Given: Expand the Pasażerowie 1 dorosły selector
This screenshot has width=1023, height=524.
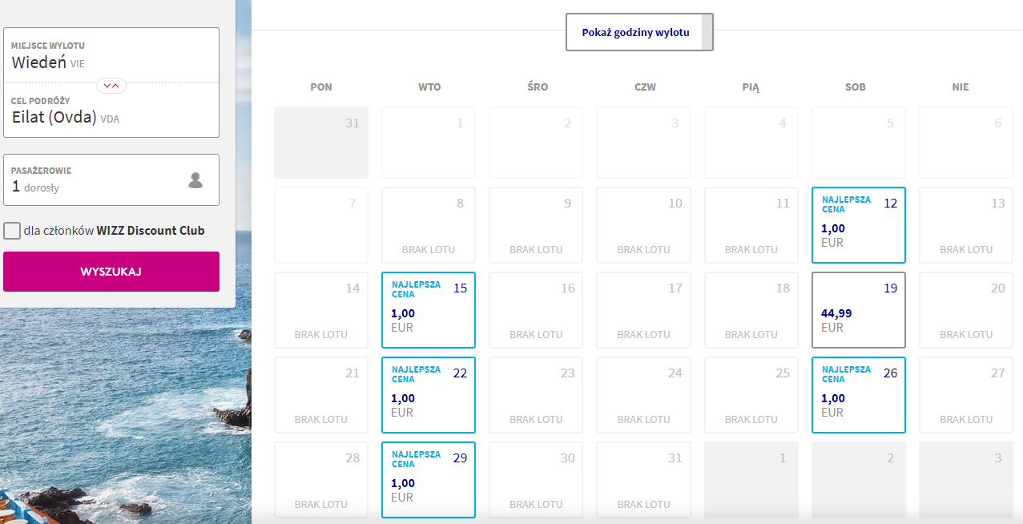Looking at the screenshot, I should click(x=111, y=180).
